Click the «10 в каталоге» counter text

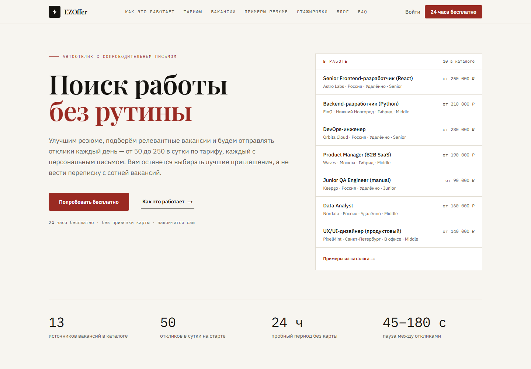pyautogui.click(x=459, y=62)
